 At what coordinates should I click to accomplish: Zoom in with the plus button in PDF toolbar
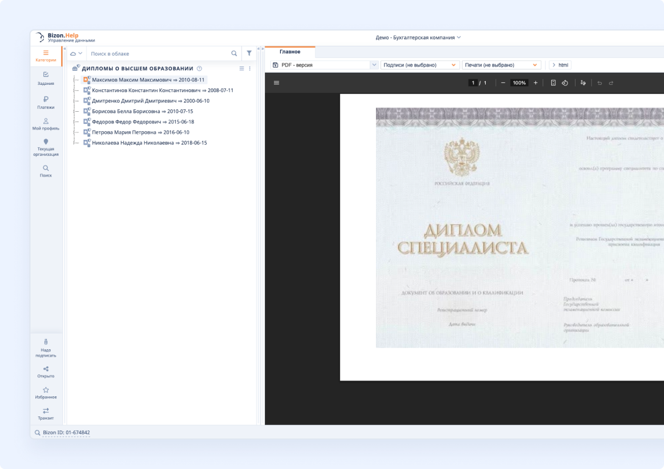click(x=535, y=82)
